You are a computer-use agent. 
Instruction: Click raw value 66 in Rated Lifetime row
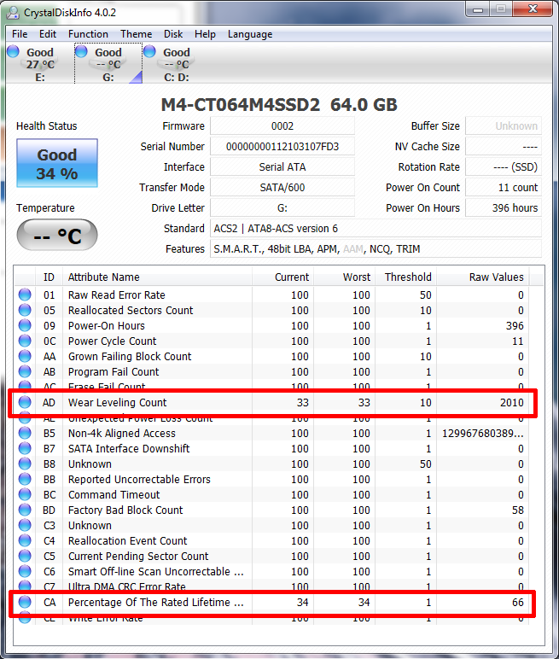(518, 603)
